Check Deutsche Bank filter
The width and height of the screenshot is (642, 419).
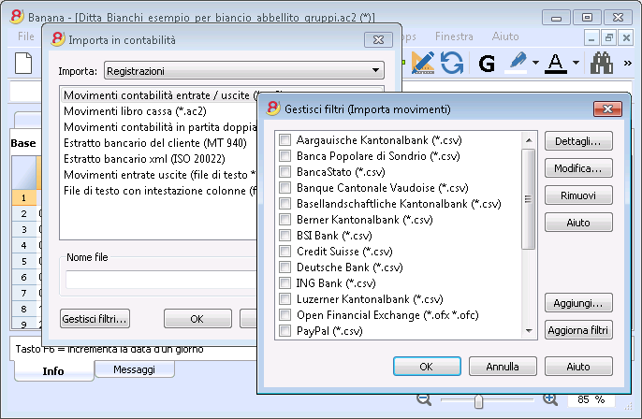(x=285, y=267)
